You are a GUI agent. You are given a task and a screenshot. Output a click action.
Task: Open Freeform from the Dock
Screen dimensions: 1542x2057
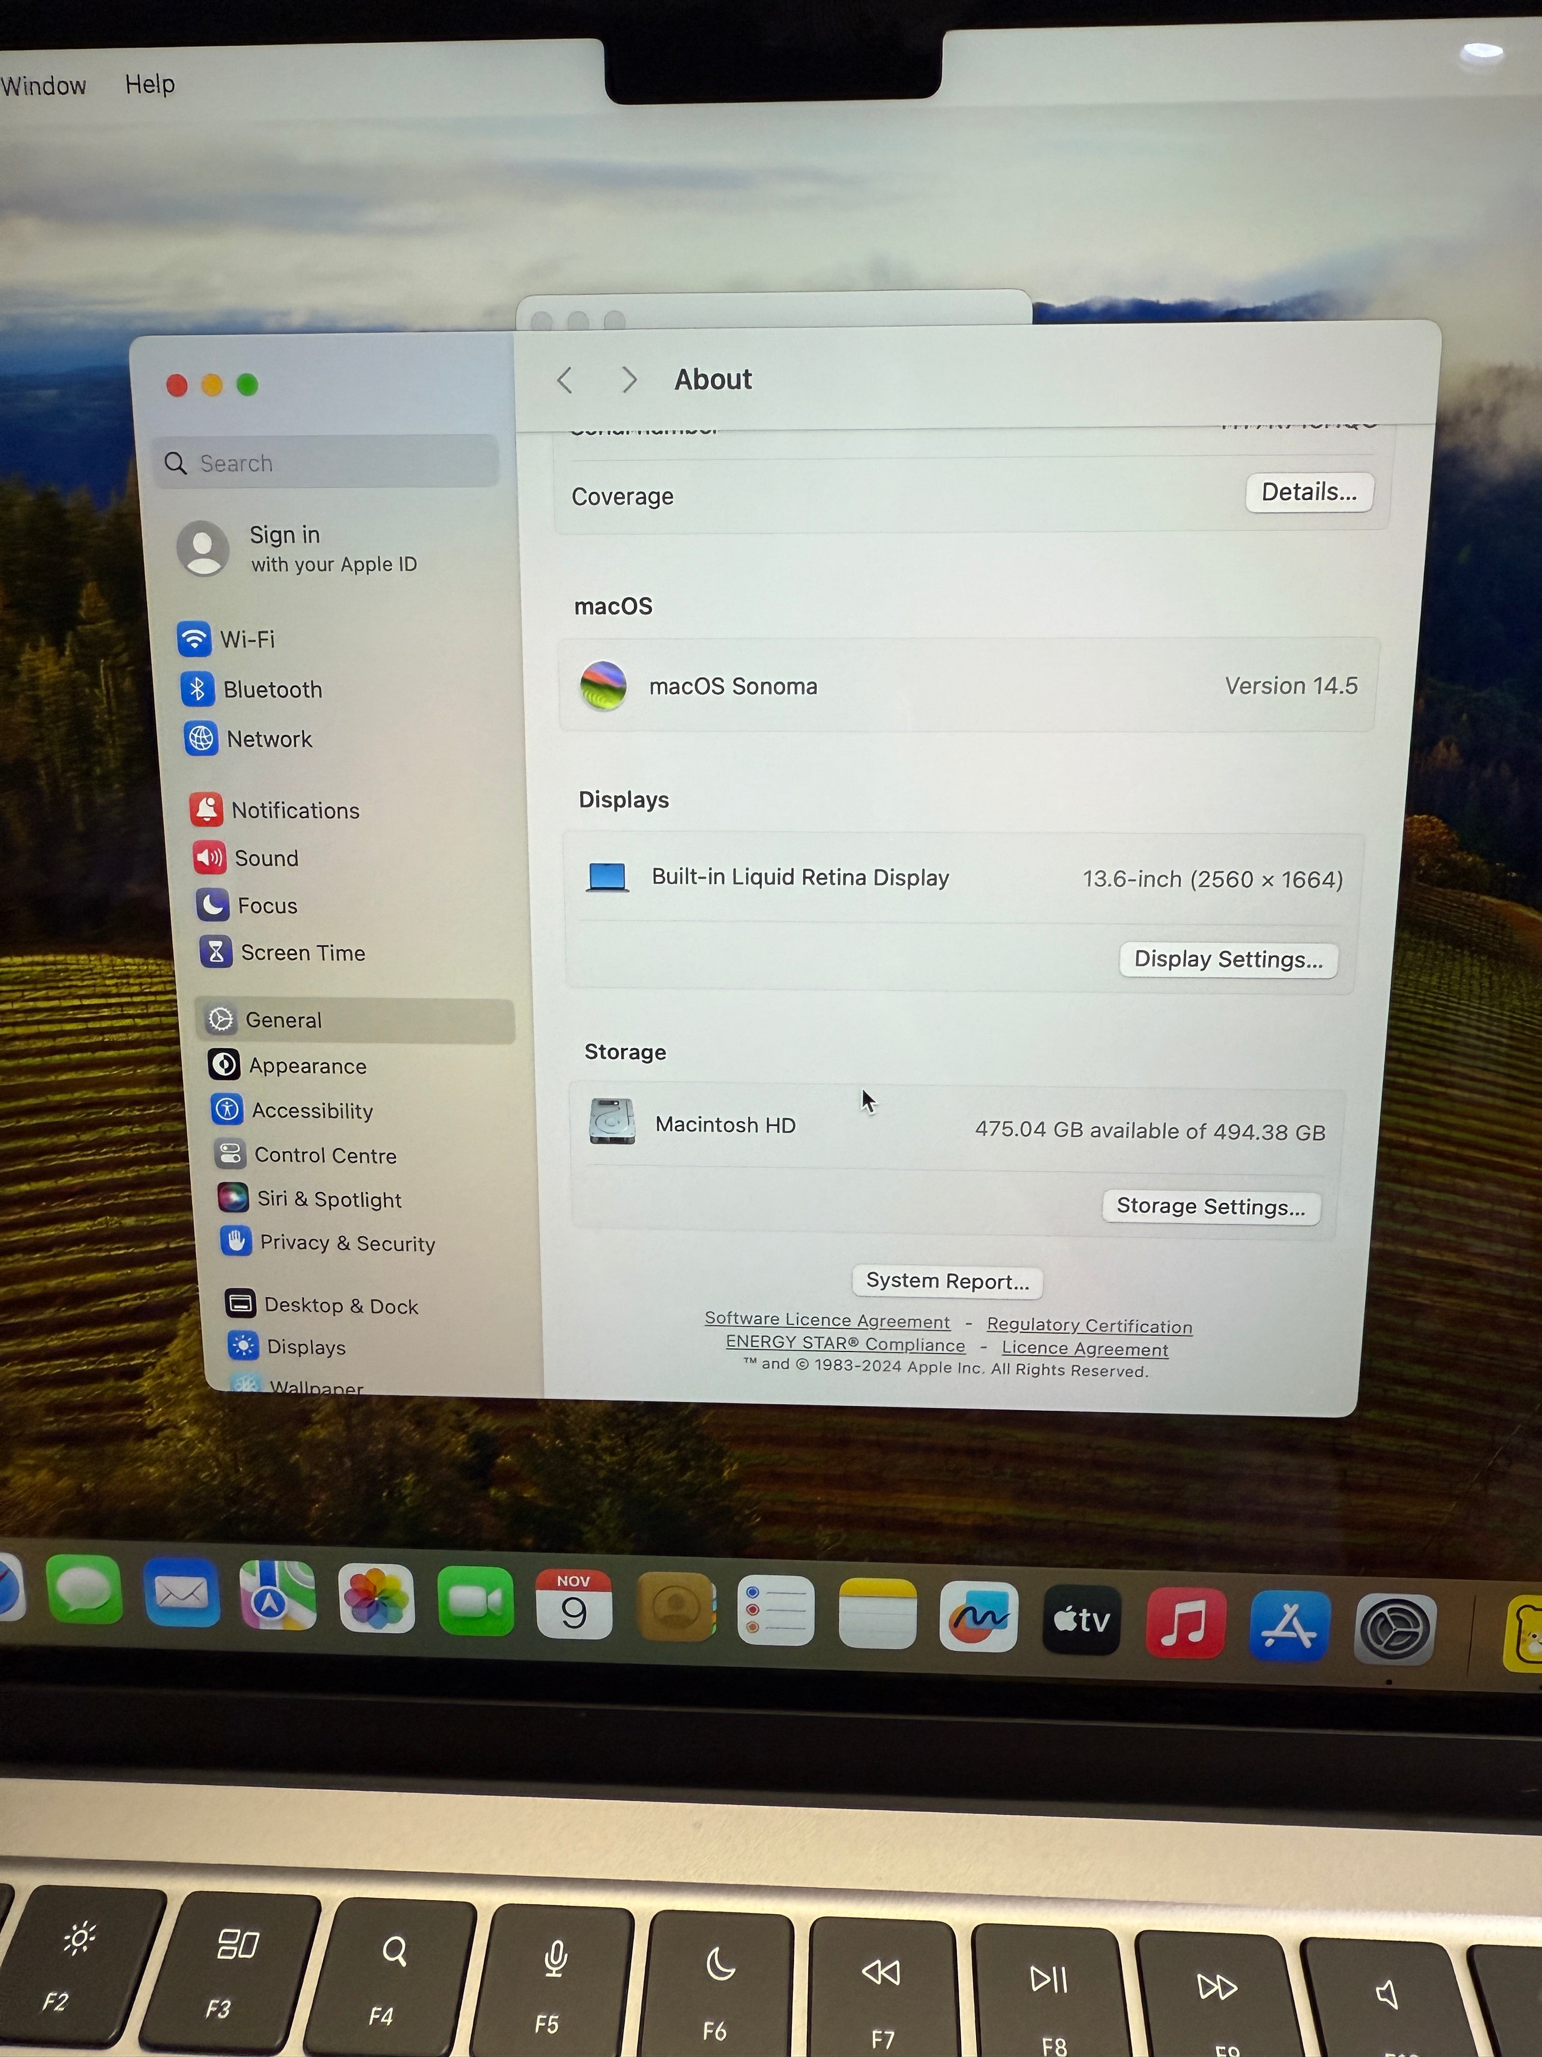pos(978,1616)
